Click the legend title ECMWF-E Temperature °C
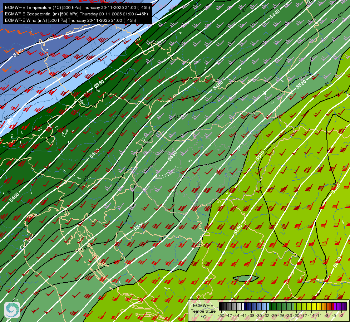This screenshot has height=322, width=350. tap(203, 311)
